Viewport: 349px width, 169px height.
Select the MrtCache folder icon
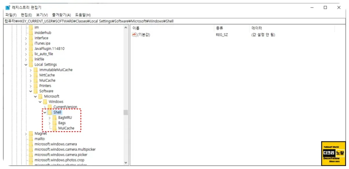point(35,75)
